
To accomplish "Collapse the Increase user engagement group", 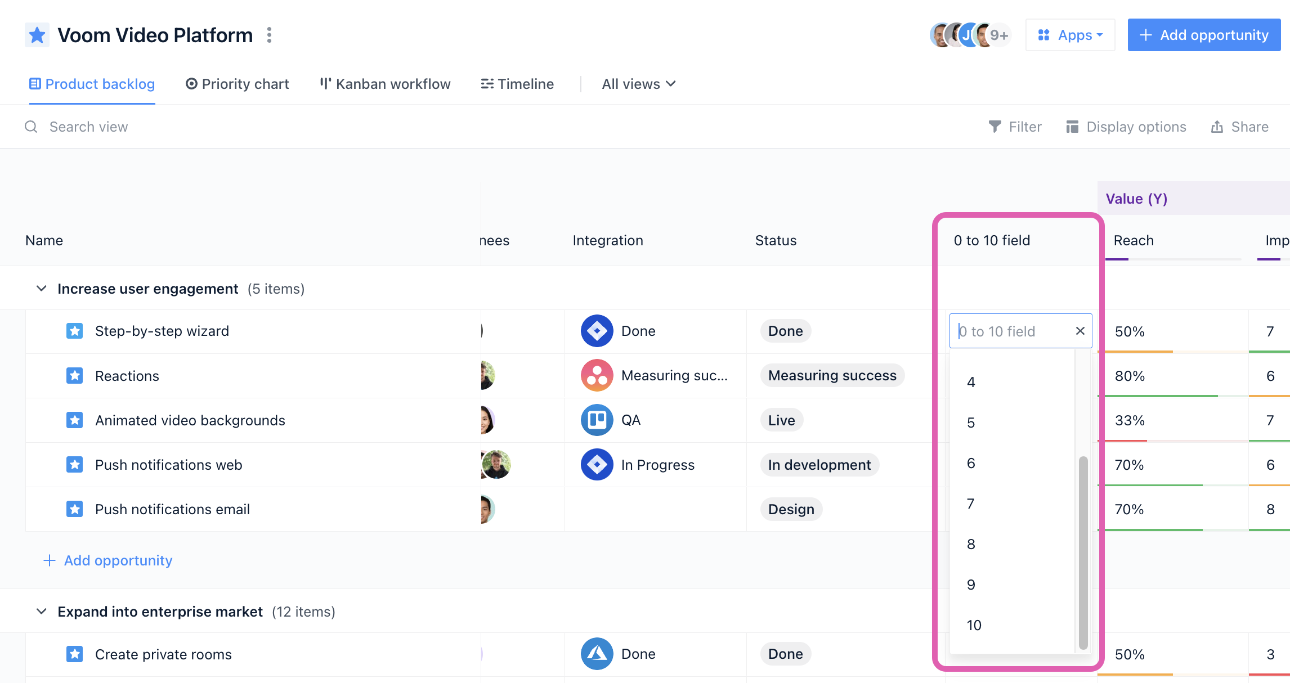I will point(41,289).
